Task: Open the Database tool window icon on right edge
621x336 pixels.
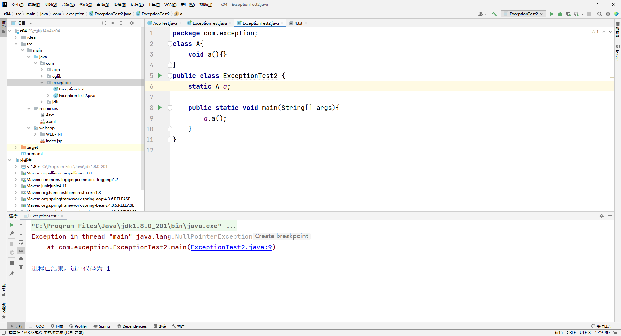Action: coord(617,29)
